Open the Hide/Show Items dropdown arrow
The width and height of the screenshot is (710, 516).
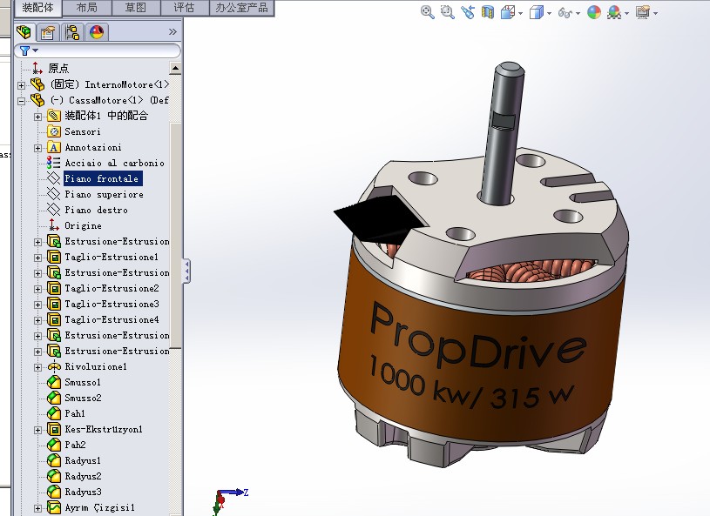(x=578, y=14)
